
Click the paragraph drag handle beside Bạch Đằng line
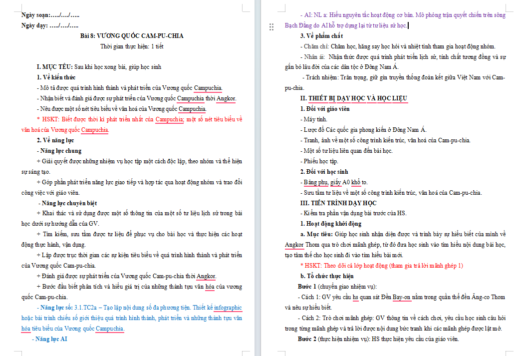click(271, 27)
